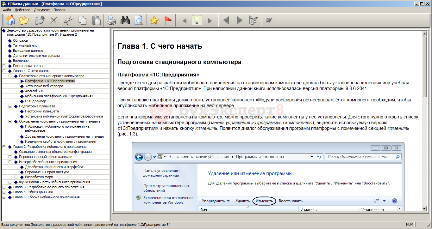Click the new folder toolbar icon
The height and width of the screenshot is (229, 432).
[x=40, y=21]
